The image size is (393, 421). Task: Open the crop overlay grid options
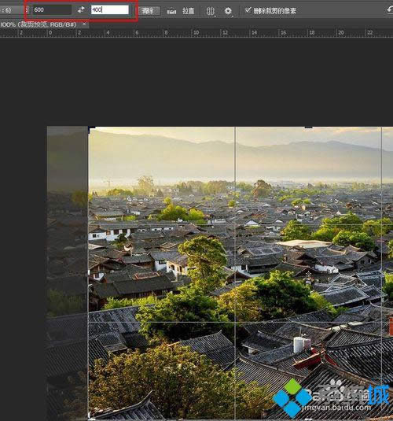211,11
